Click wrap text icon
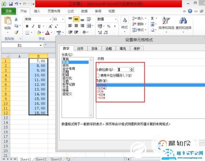205x161 pixels. tap(89, 19)
